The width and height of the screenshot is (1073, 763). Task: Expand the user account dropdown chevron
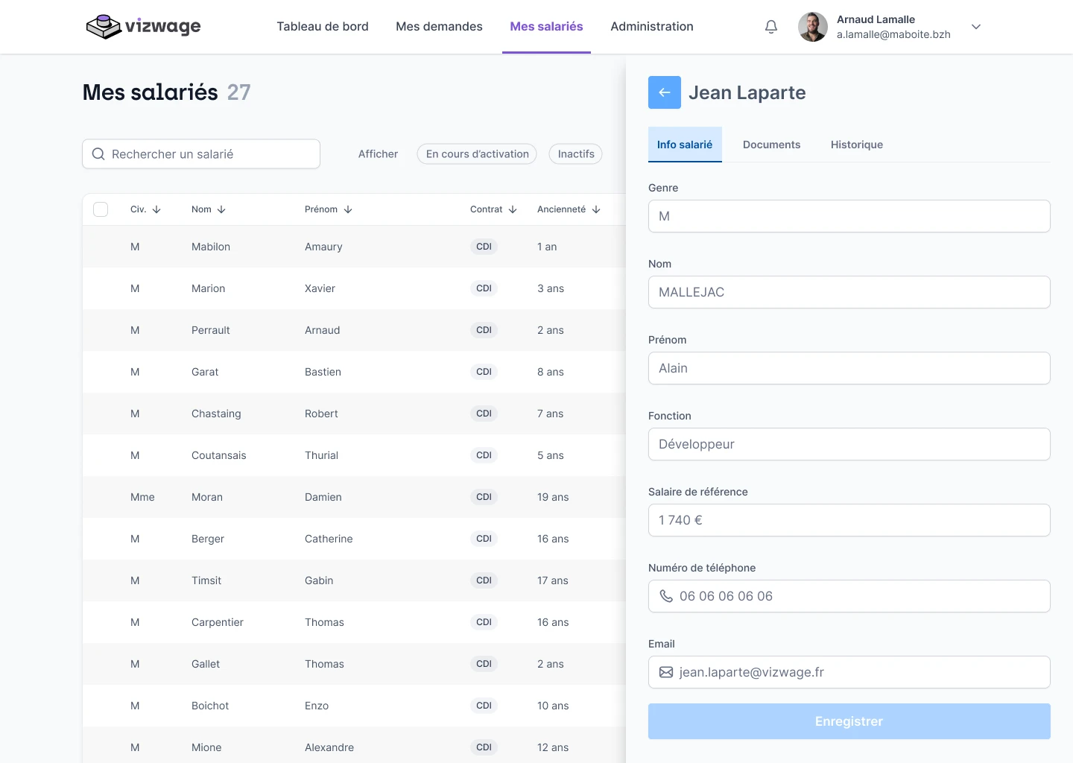click(976, 27)
